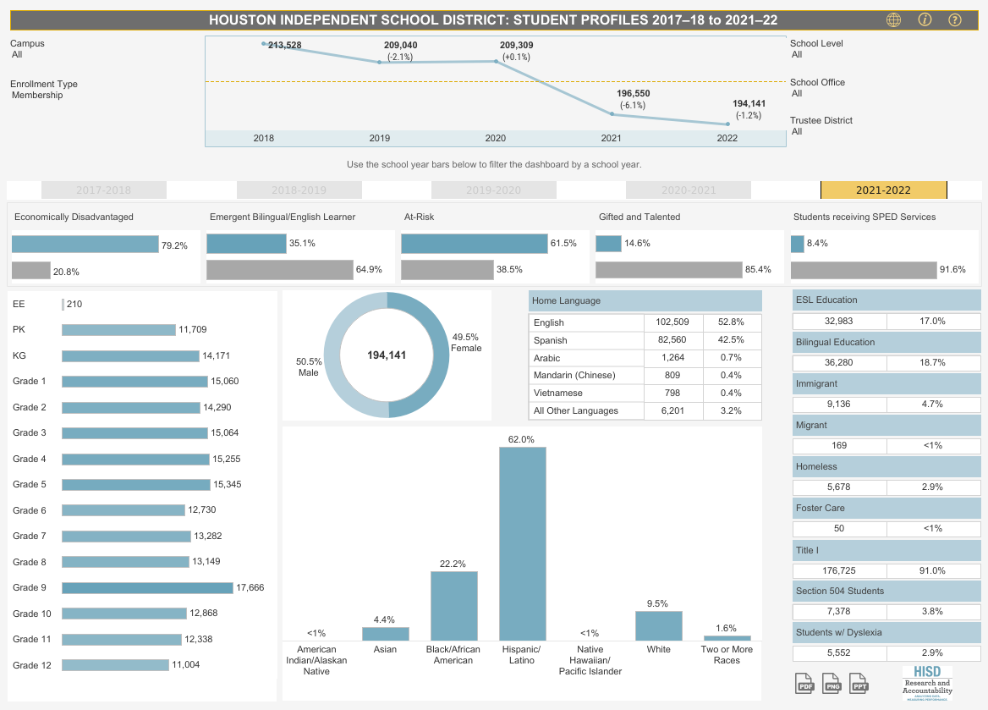The width and height of the screenshot is (988, 710).
Task: Open the help question mark icon
Action: (x=955, y=19)
